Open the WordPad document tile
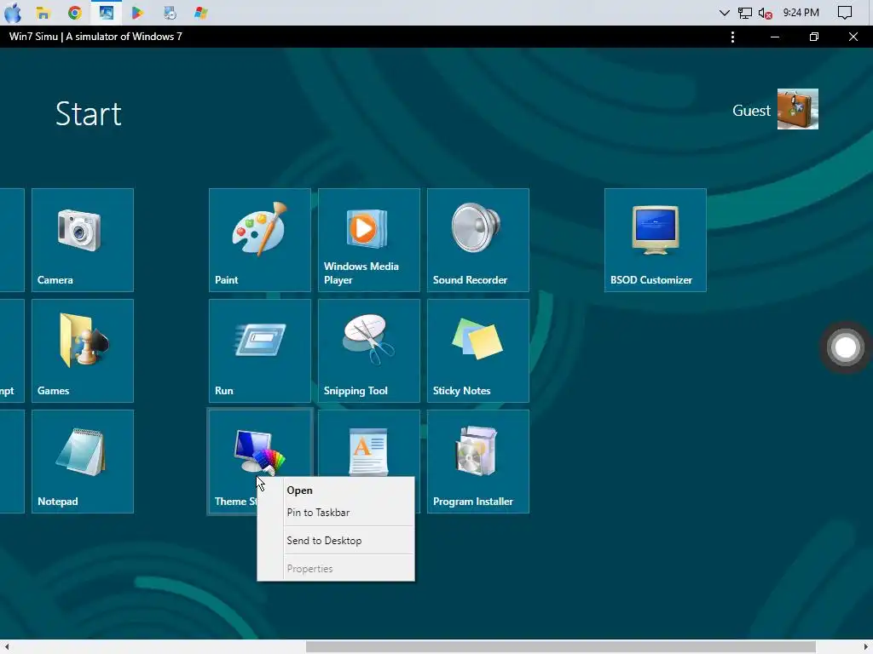 pos(368,443)
